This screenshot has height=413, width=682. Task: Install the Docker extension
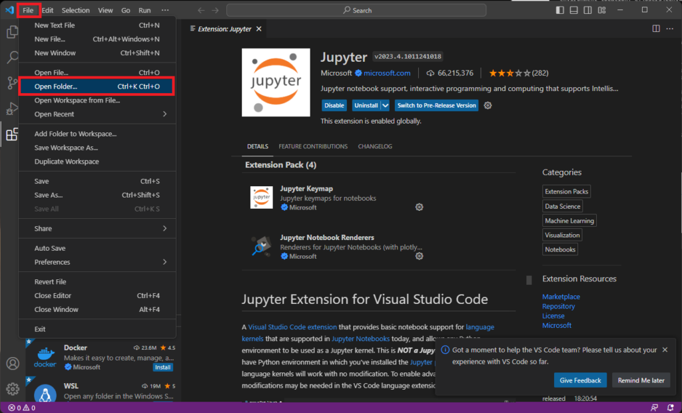(163, 367)
